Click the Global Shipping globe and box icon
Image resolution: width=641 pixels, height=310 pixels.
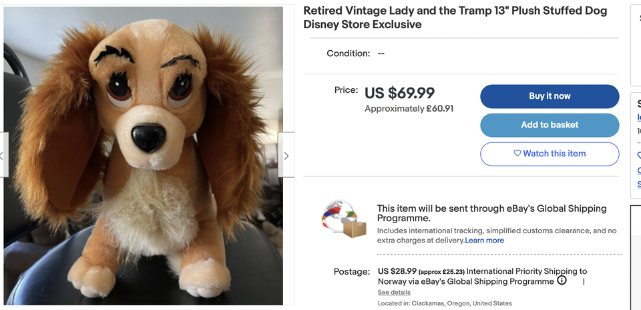tap(344, 218)
